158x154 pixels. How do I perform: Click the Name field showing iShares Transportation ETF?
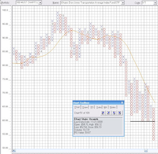(x=91, y=3)
